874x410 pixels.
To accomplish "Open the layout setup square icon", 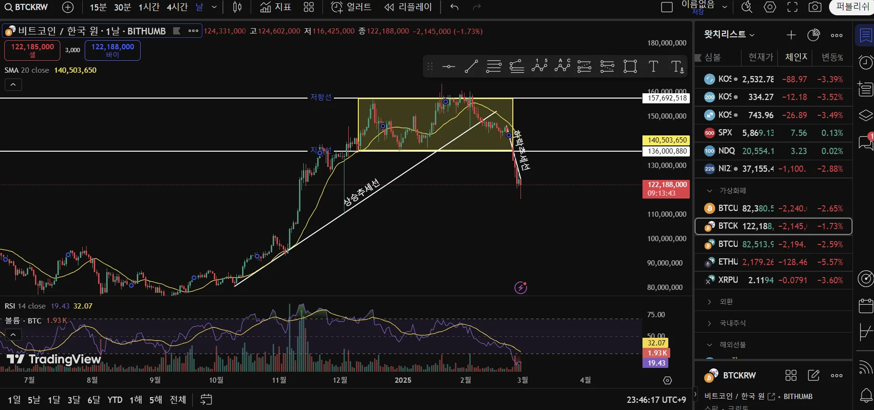I will pyautogui.click(x=667, y=7).
